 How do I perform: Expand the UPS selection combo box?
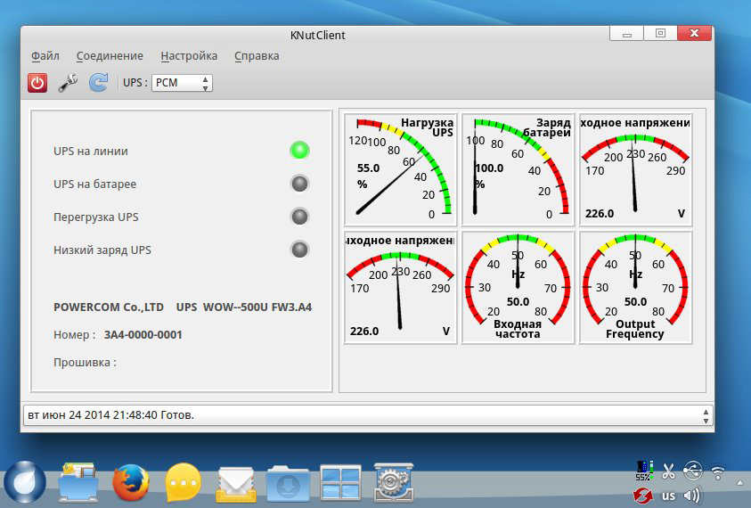point(182,83)
